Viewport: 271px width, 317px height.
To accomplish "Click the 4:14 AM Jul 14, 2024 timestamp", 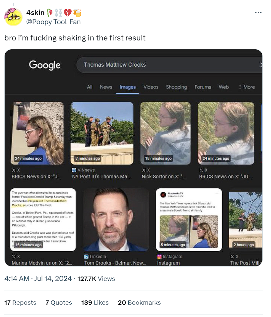I will tap(38, 279).
